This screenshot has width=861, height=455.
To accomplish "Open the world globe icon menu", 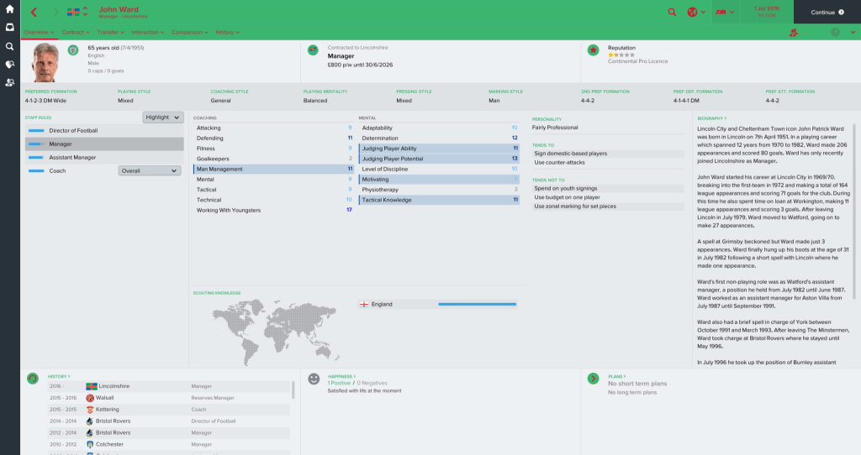I will tap(693, 12).
